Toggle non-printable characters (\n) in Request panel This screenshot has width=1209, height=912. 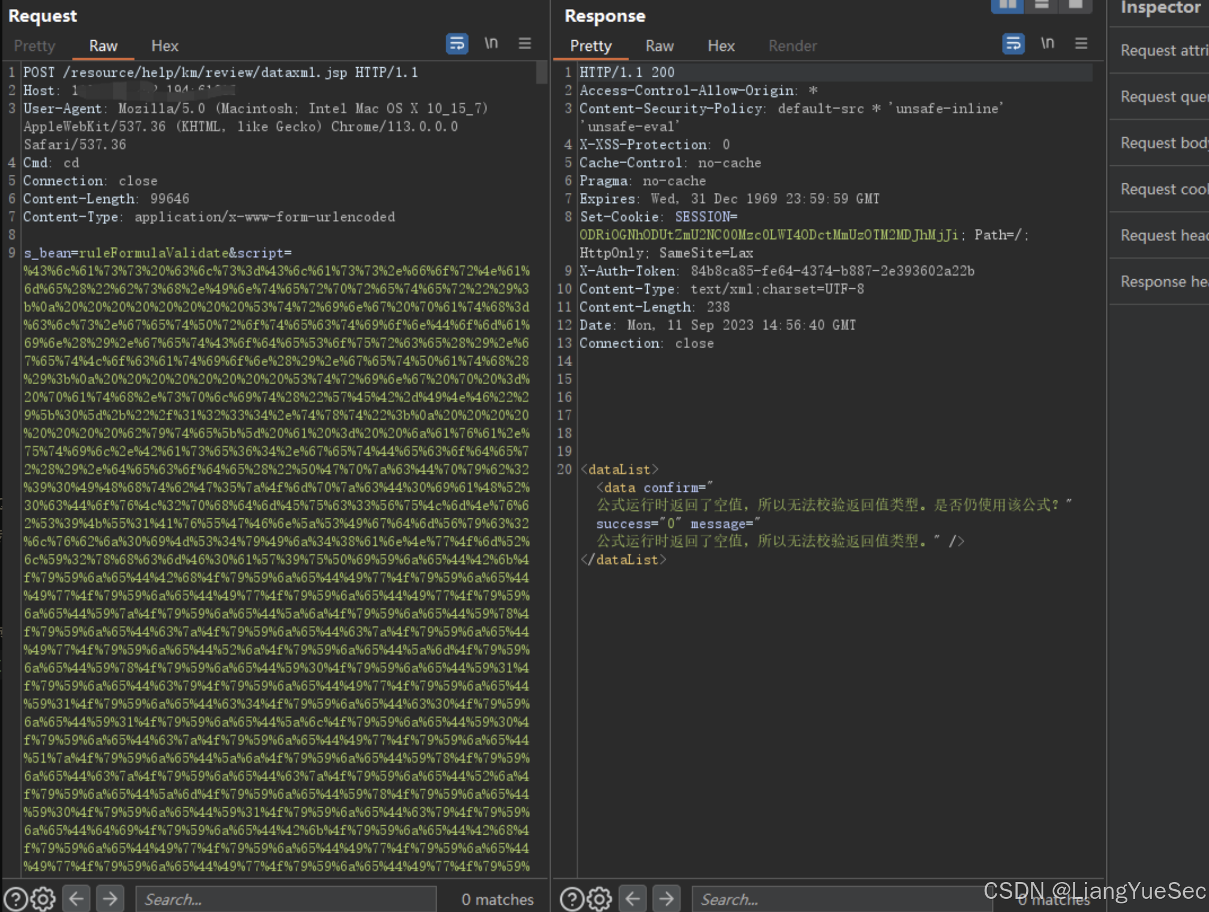click(x=491, y=44)
